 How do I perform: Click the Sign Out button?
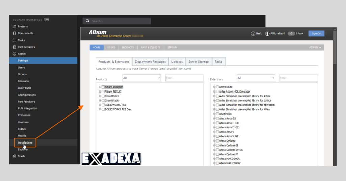tap(316, 33)
